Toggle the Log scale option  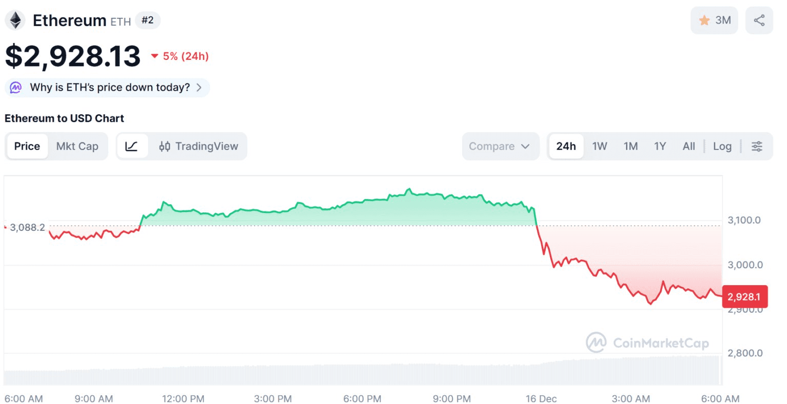coord(722,146)
